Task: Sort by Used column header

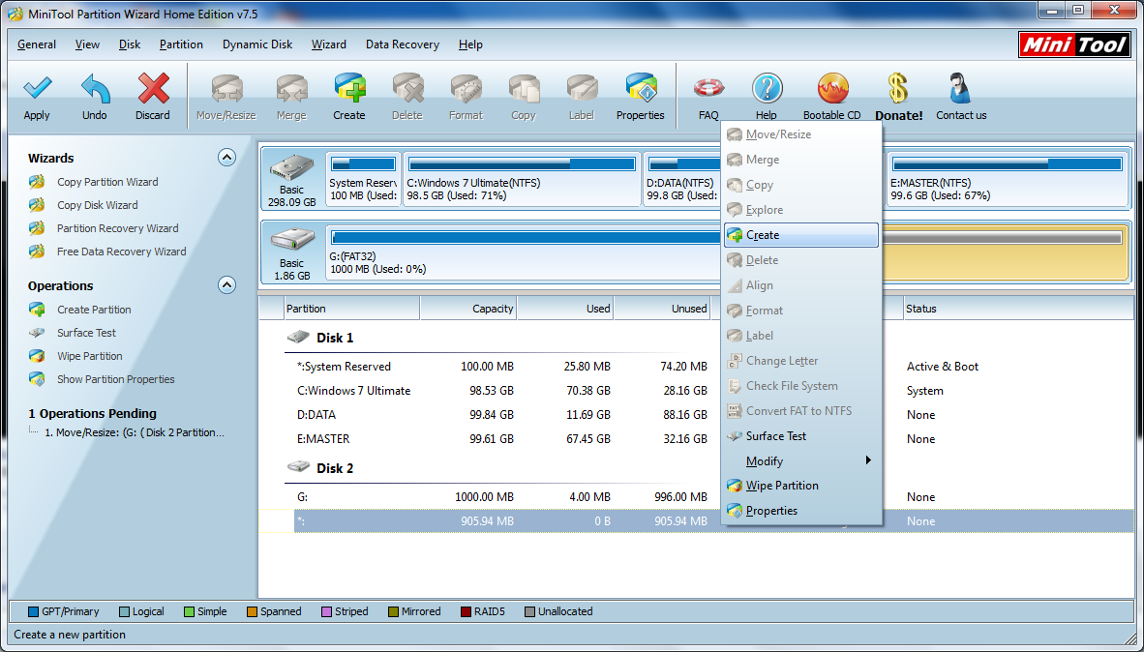Action: click(x=565, y=309)
